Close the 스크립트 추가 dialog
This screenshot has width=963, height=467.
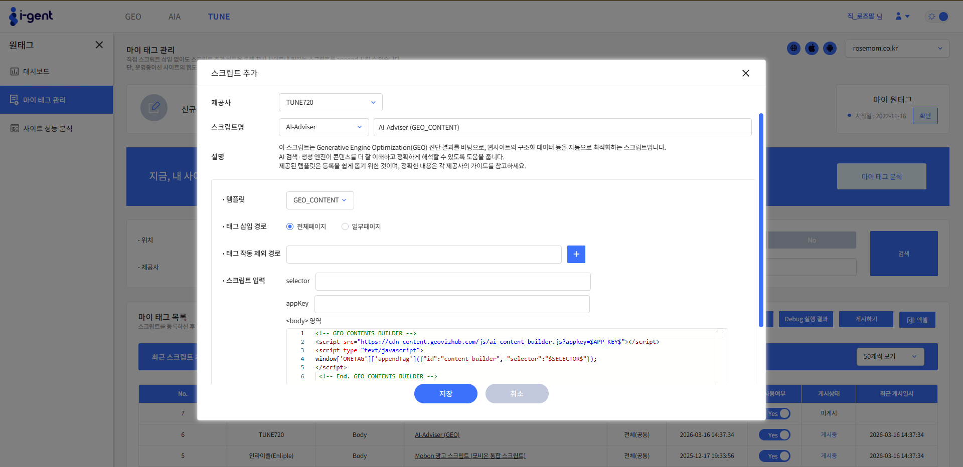(746, 73)
